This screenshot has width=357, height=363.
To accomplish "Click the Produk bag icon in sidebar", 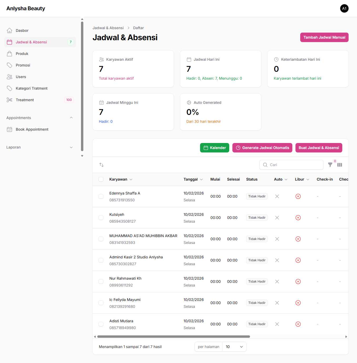I will (9, 54).
